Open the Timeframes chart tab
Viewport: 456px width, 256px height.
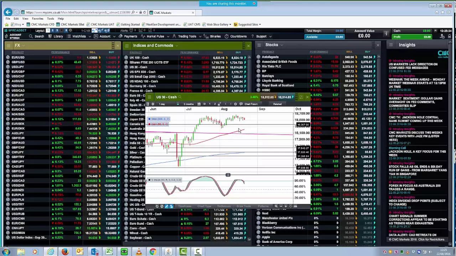[x=185, y=206]
